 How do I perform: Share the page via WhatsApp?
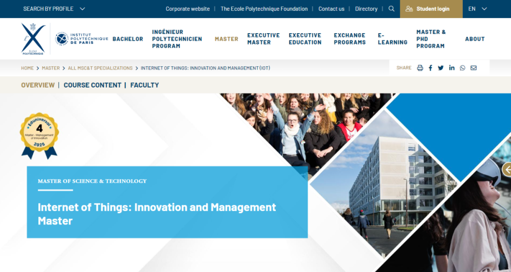pyautogui.click(x=462, y=68)
